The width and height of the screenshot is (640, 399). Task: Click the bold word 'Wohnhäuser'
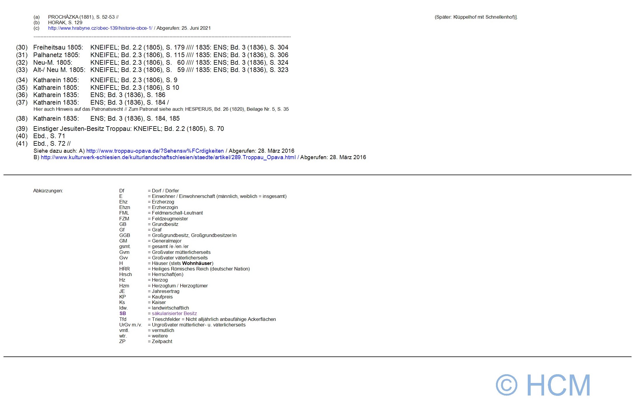click(x=197, y=263)
